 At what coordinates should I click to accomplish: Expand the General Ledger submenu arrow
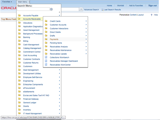pos(59,102)
